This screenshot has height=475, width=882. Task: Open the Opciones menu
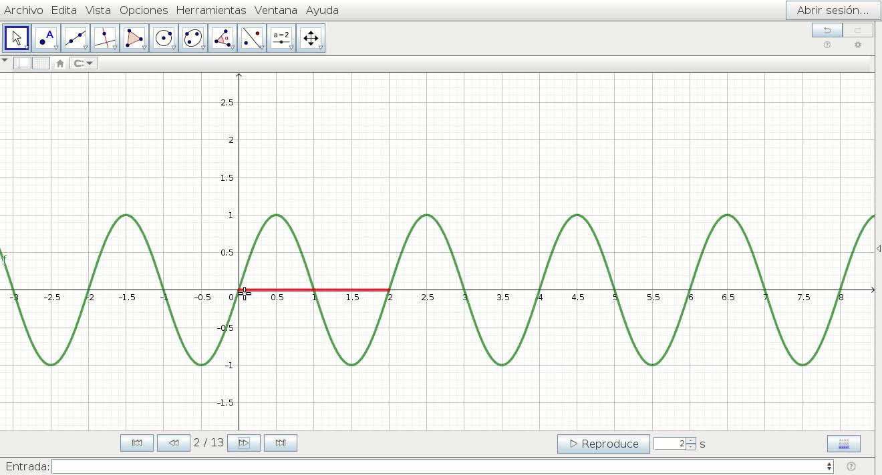pos(144,10)
